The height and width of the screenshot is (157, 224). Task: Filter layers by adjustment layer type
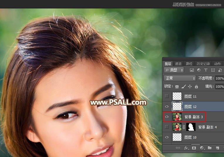199,70
